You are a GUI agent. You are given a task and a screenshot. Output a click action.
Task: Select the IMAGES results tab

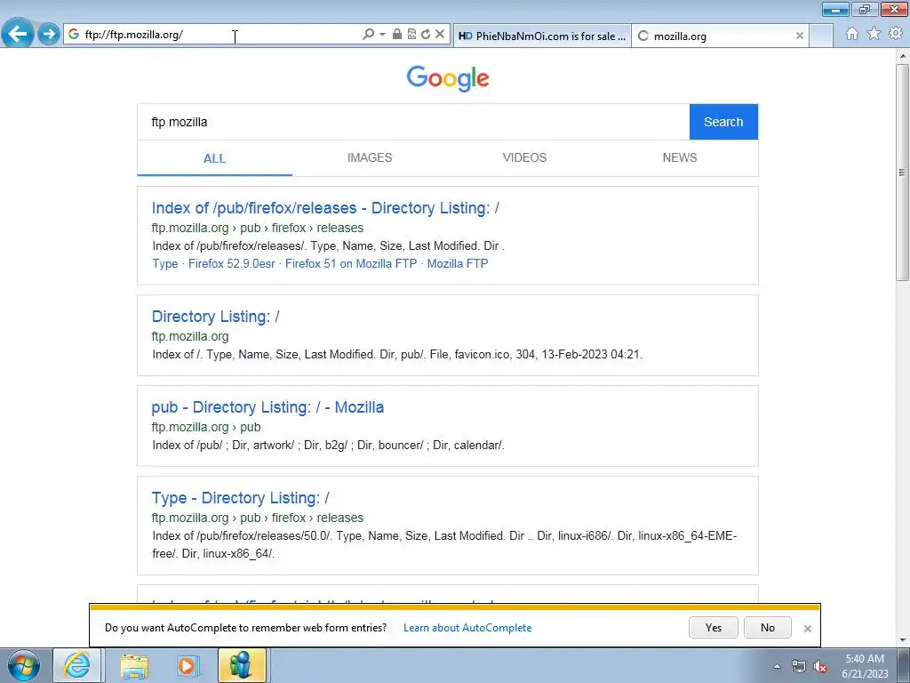pyautogui.click(x=370, y=158)
